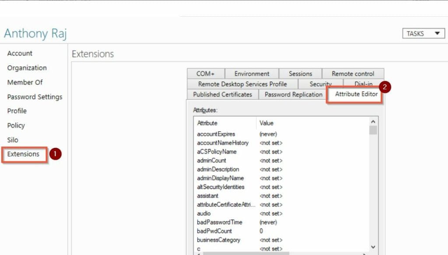Select the businessCategory attribute
This screenshot has height=255, width=448.
(281, 240)
